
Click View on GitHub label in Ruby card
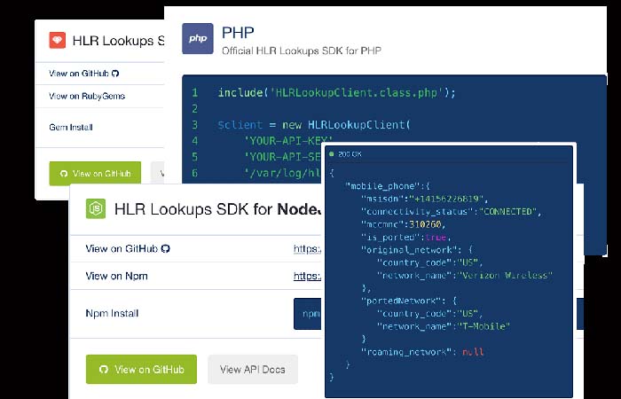tap(79, 74)
